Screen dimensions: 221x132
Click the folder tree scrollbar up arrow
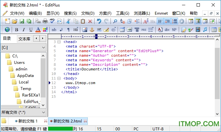(43, 56)
